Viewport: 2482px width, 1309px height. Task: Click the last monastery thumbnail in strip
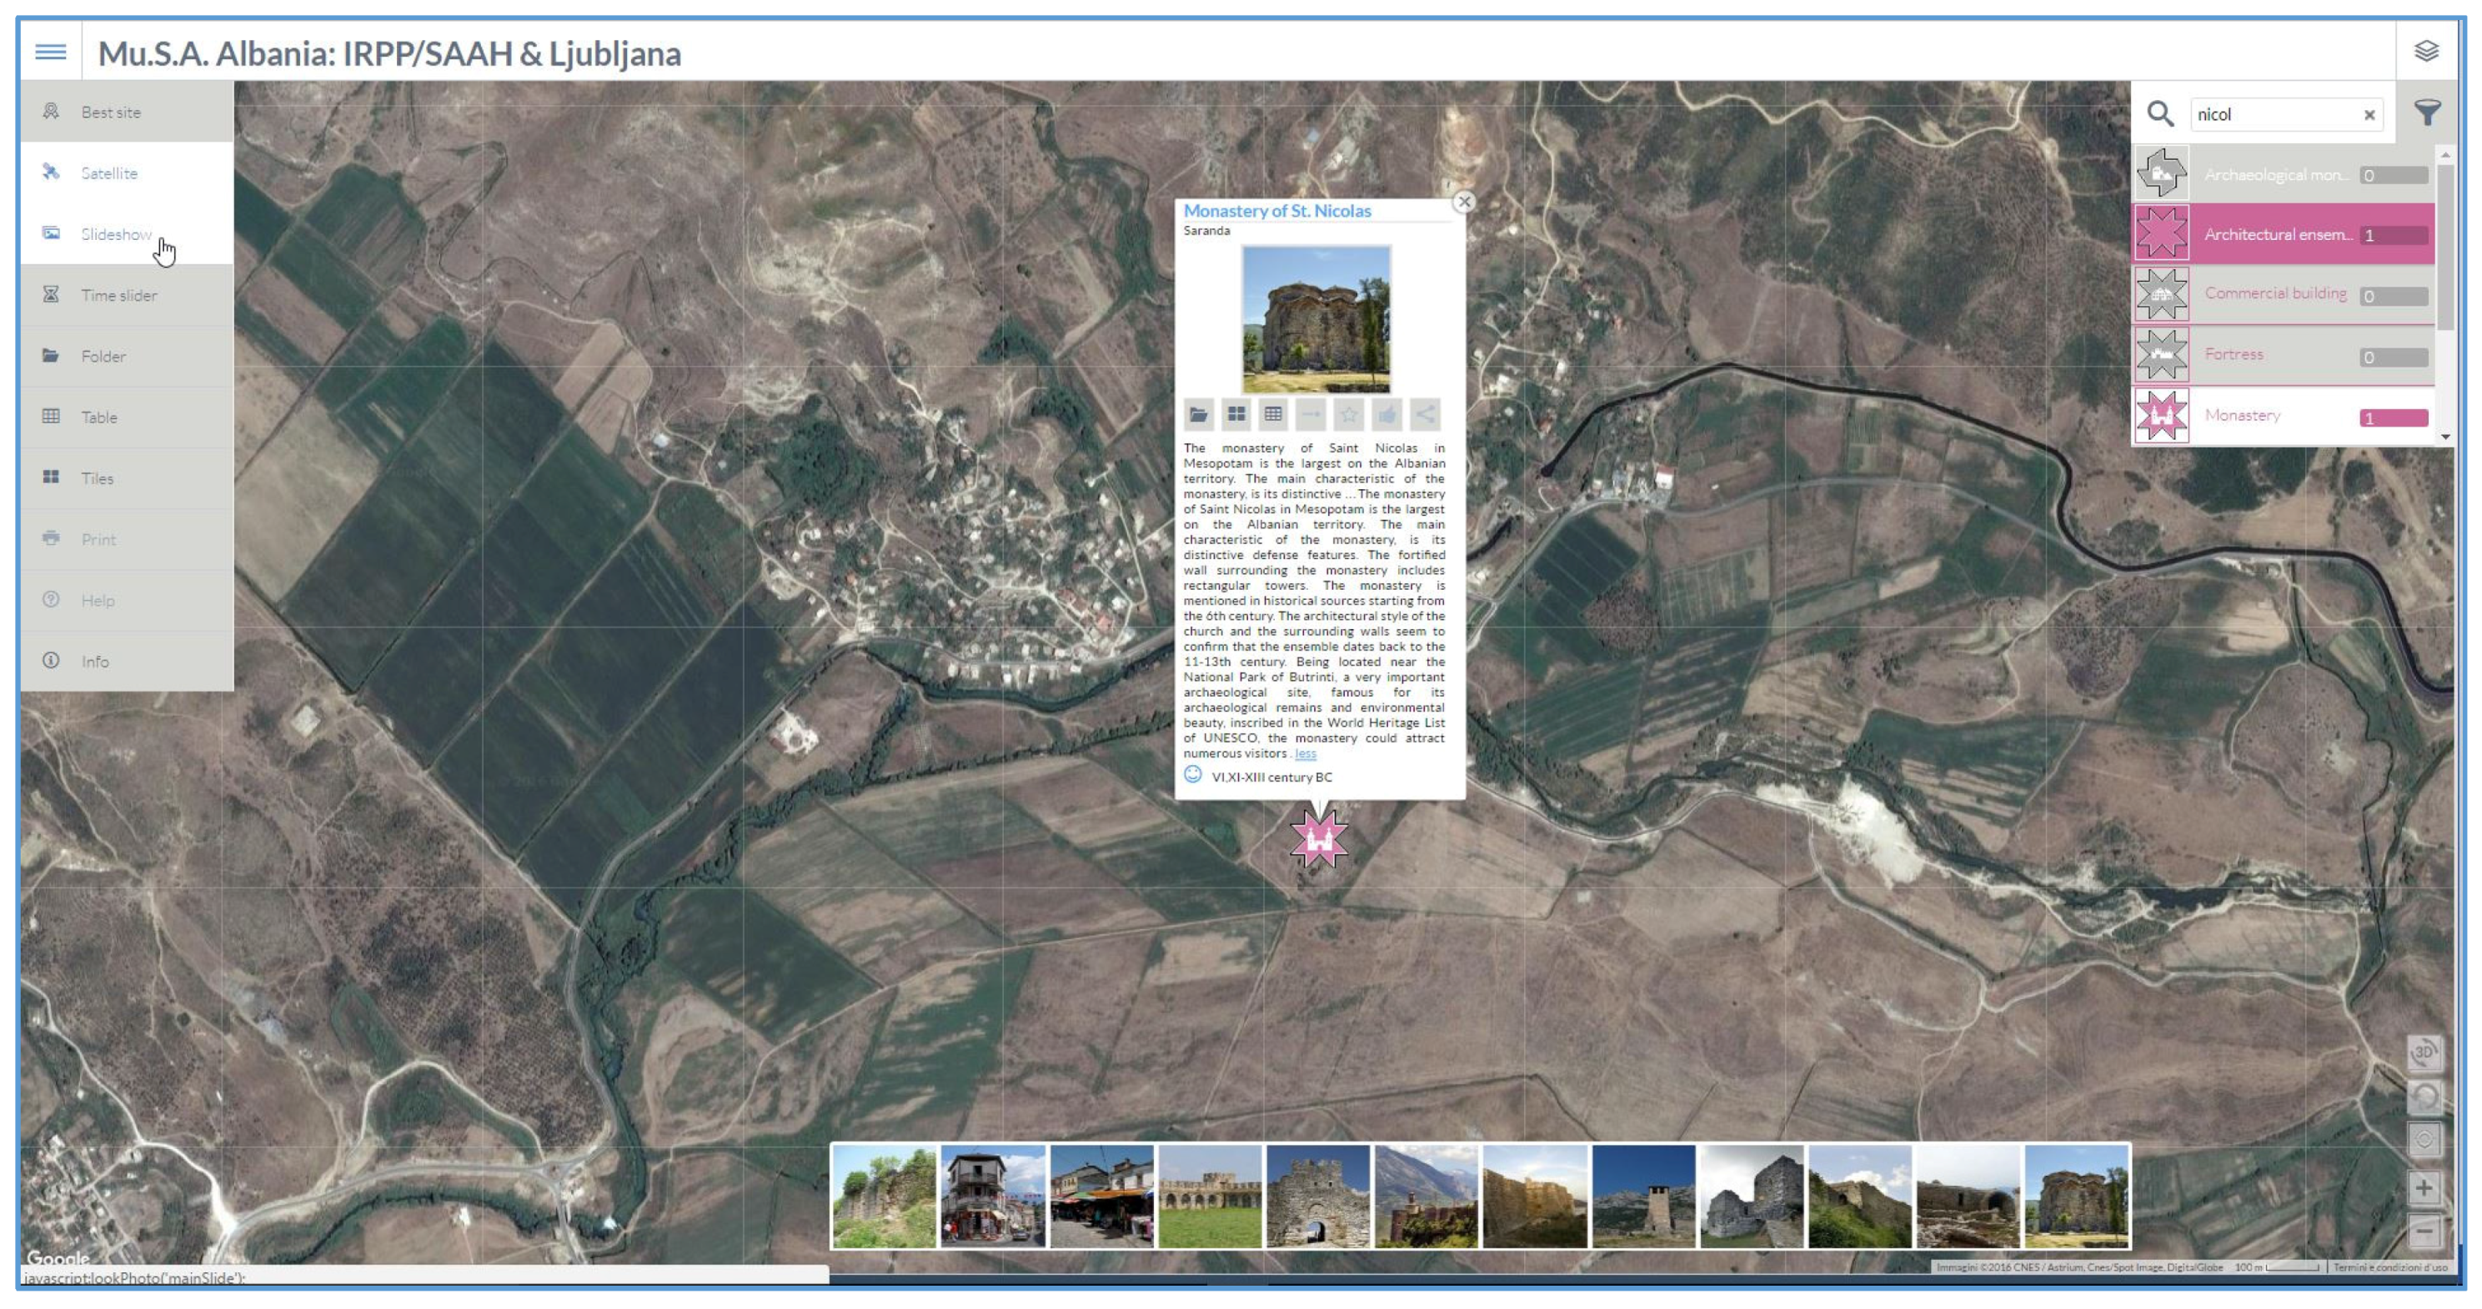2075,1197
